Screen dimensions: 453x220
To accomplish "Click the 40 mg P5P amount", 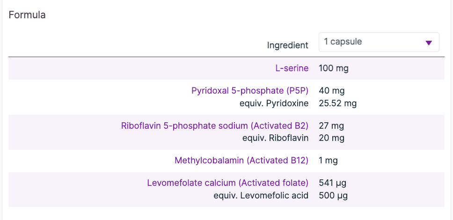I will (331, 91).
